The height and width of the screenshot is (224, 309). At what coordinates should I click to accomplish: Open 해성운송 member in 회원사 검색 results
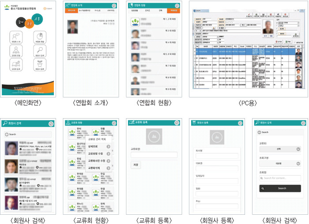click(x=28, y=166)
